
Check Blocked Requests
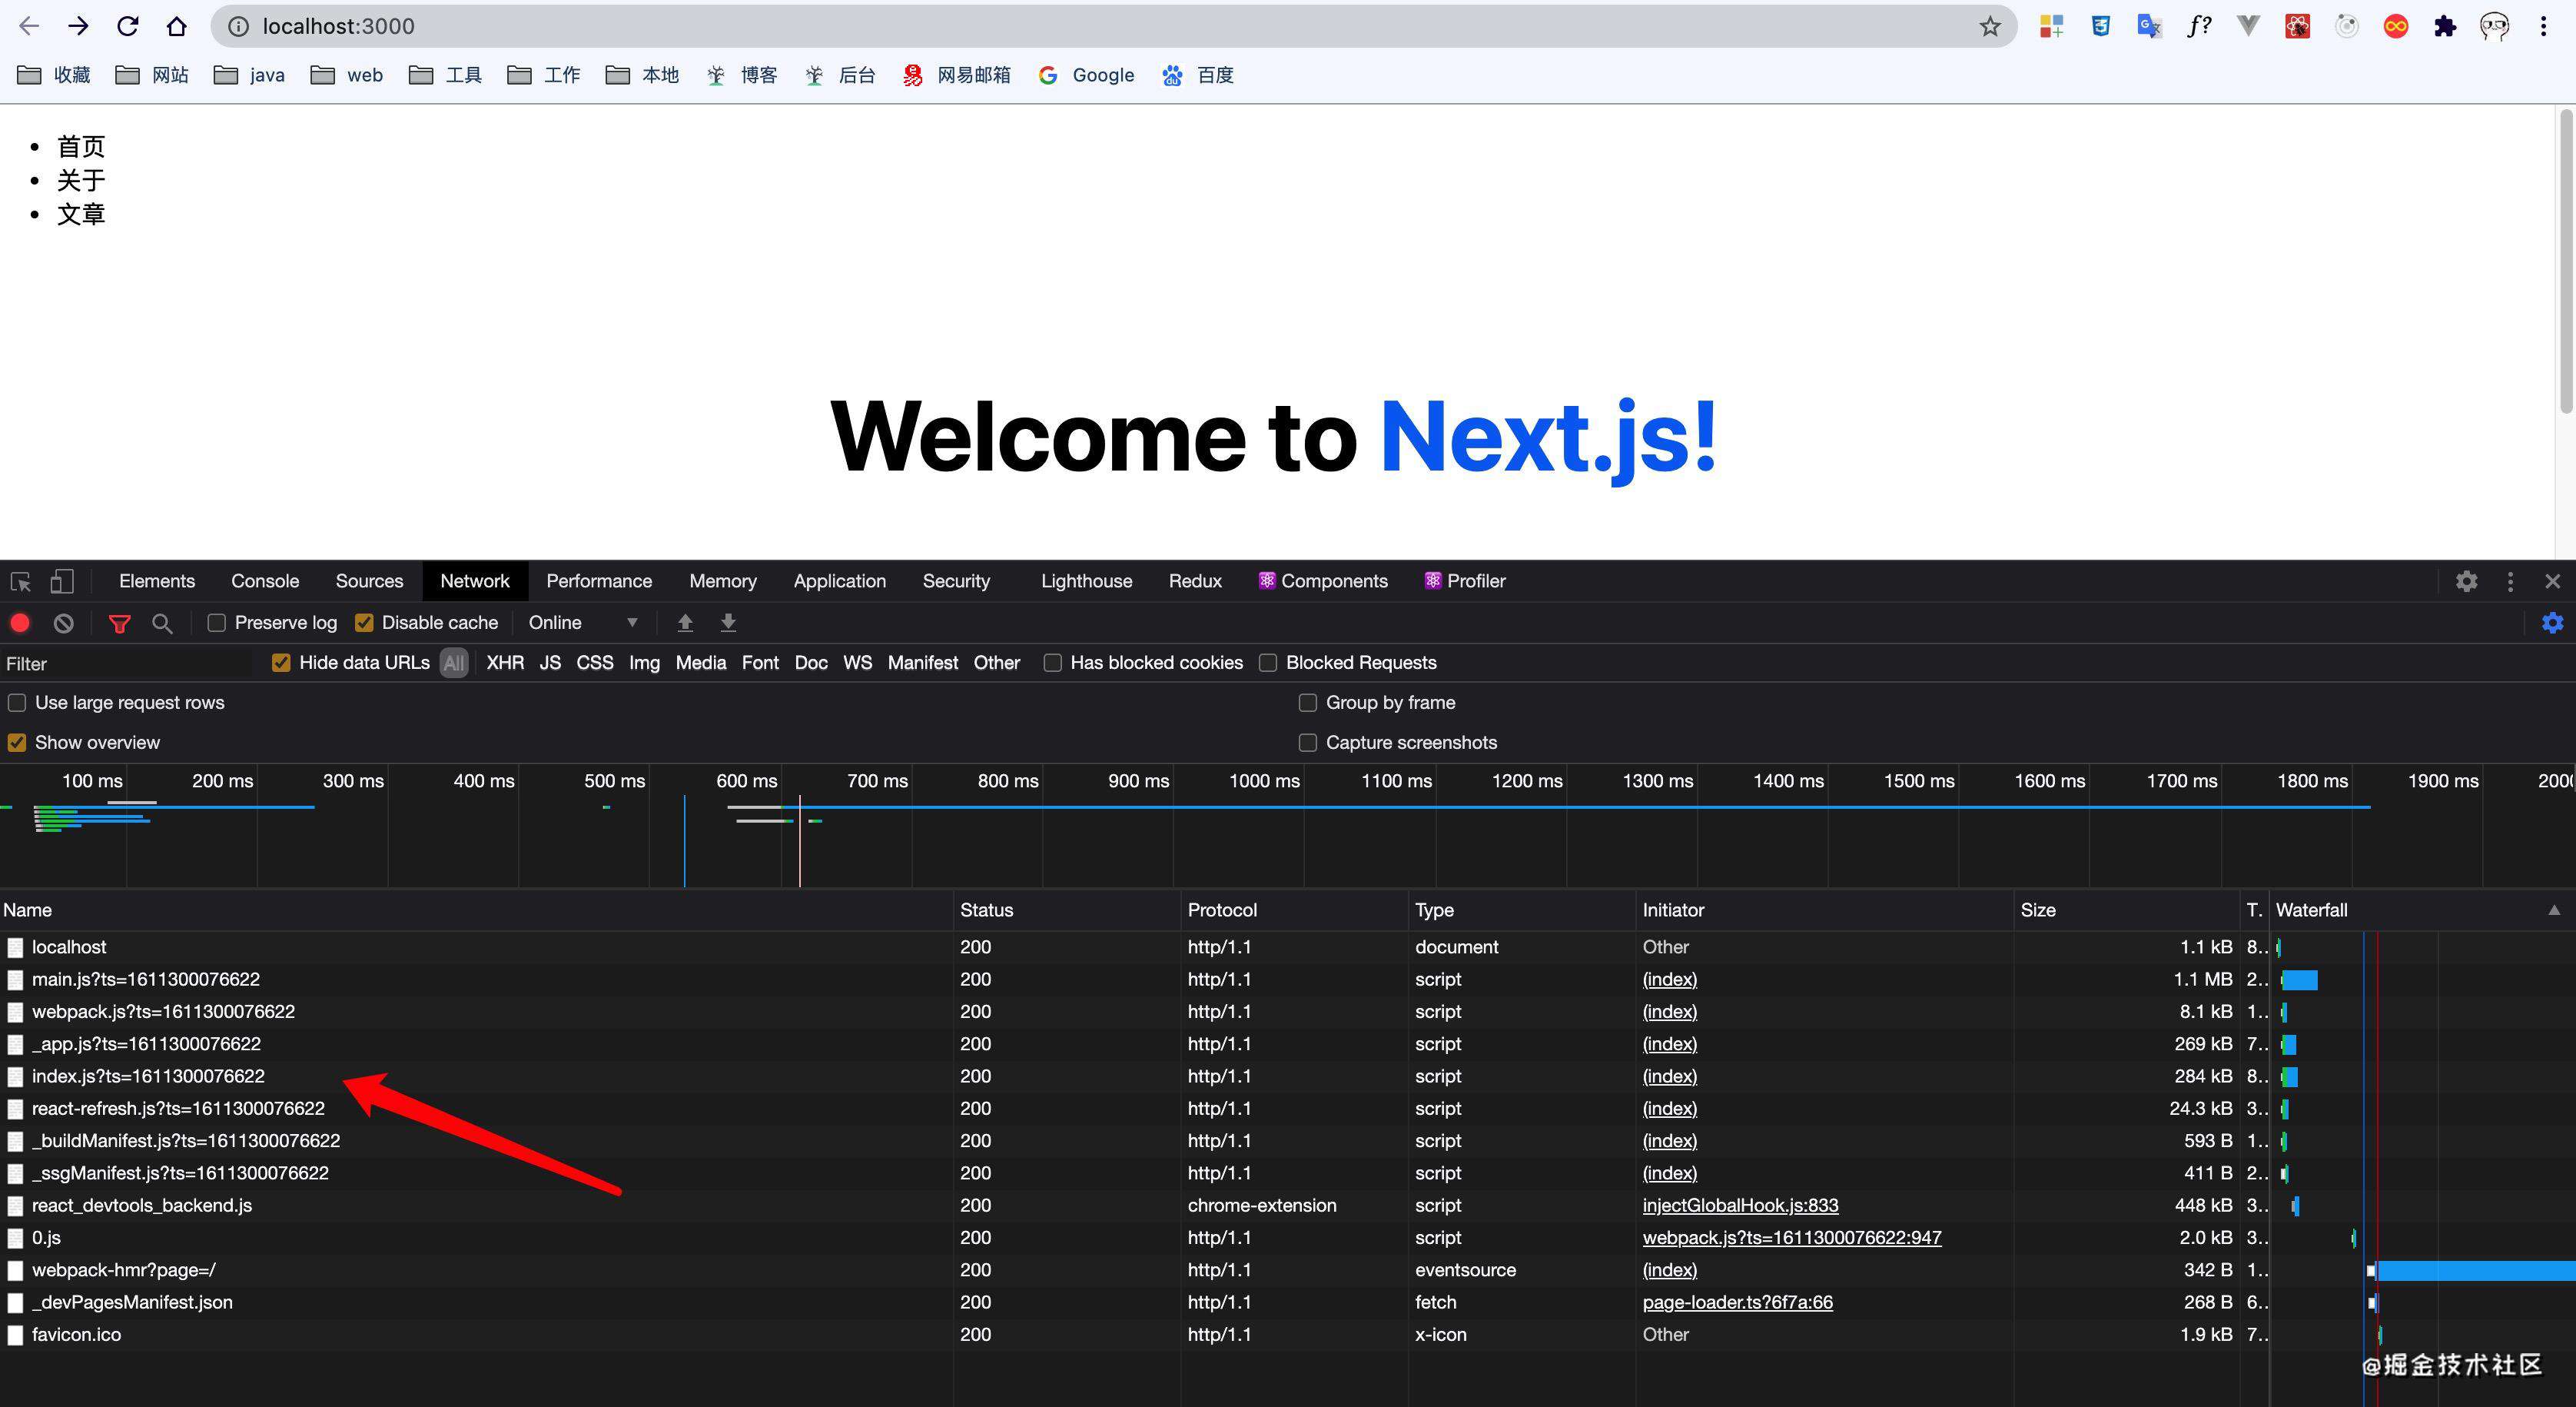1268,663
